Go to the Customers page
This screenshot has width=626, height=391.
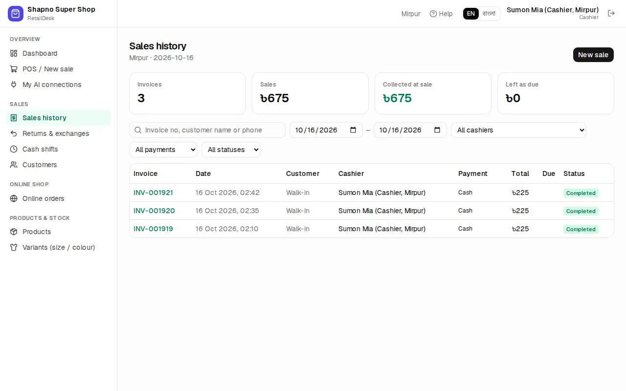[x=59, y=165]
